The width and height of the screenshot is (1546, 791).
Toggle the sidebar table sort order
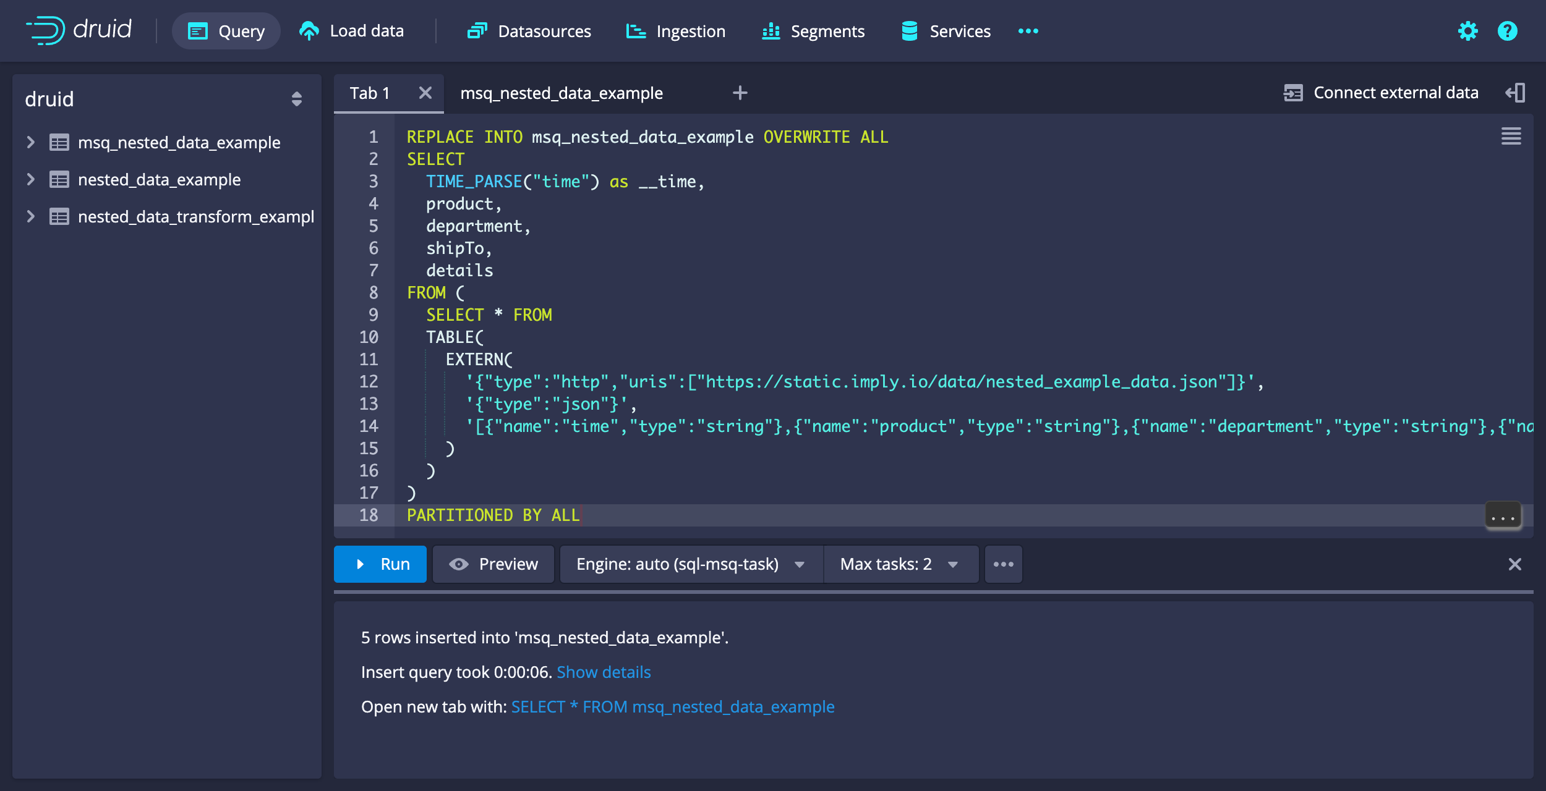point(297,99)
